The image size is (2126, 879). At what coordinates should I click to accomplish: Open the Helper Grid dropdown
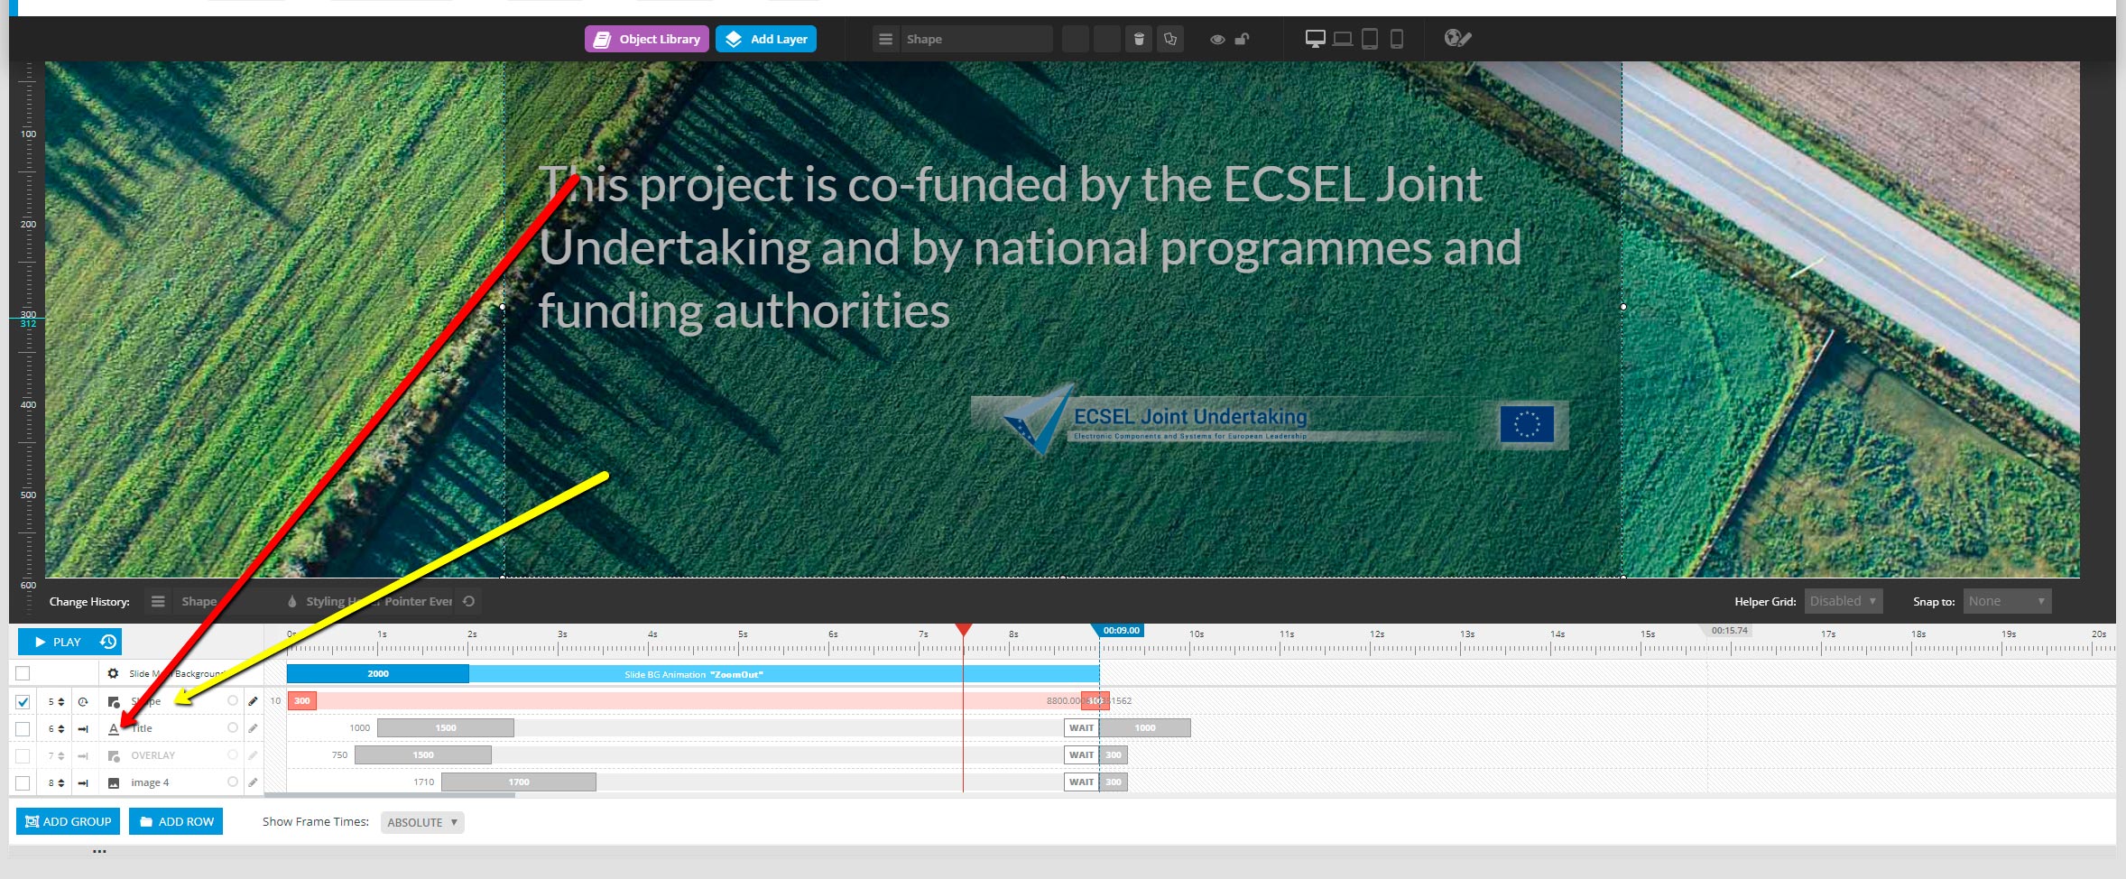[x=1843, y=601]
